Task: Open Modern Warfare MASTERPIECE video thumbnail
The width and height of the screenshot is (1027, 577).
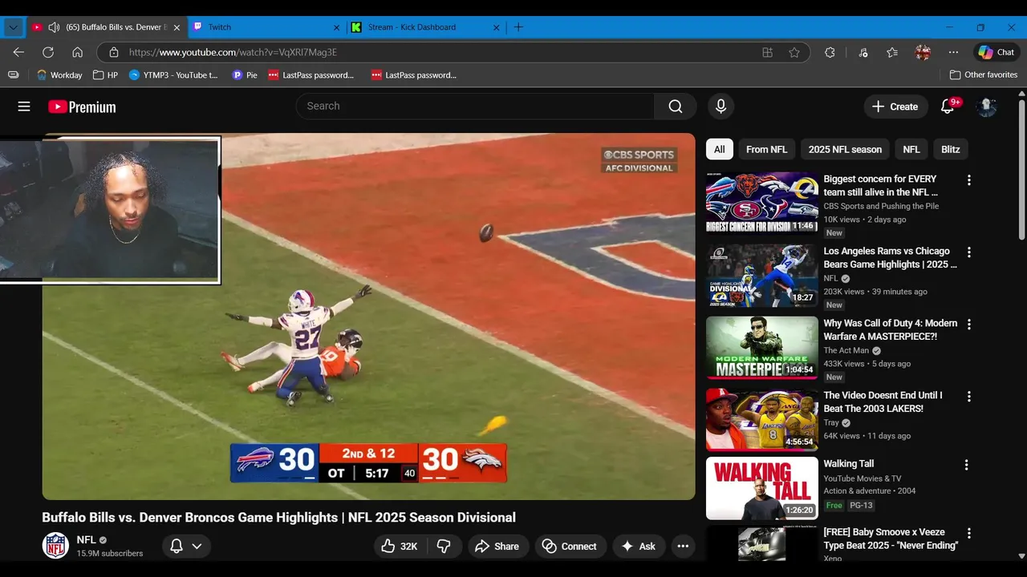Action: click(x=762, y=347)
